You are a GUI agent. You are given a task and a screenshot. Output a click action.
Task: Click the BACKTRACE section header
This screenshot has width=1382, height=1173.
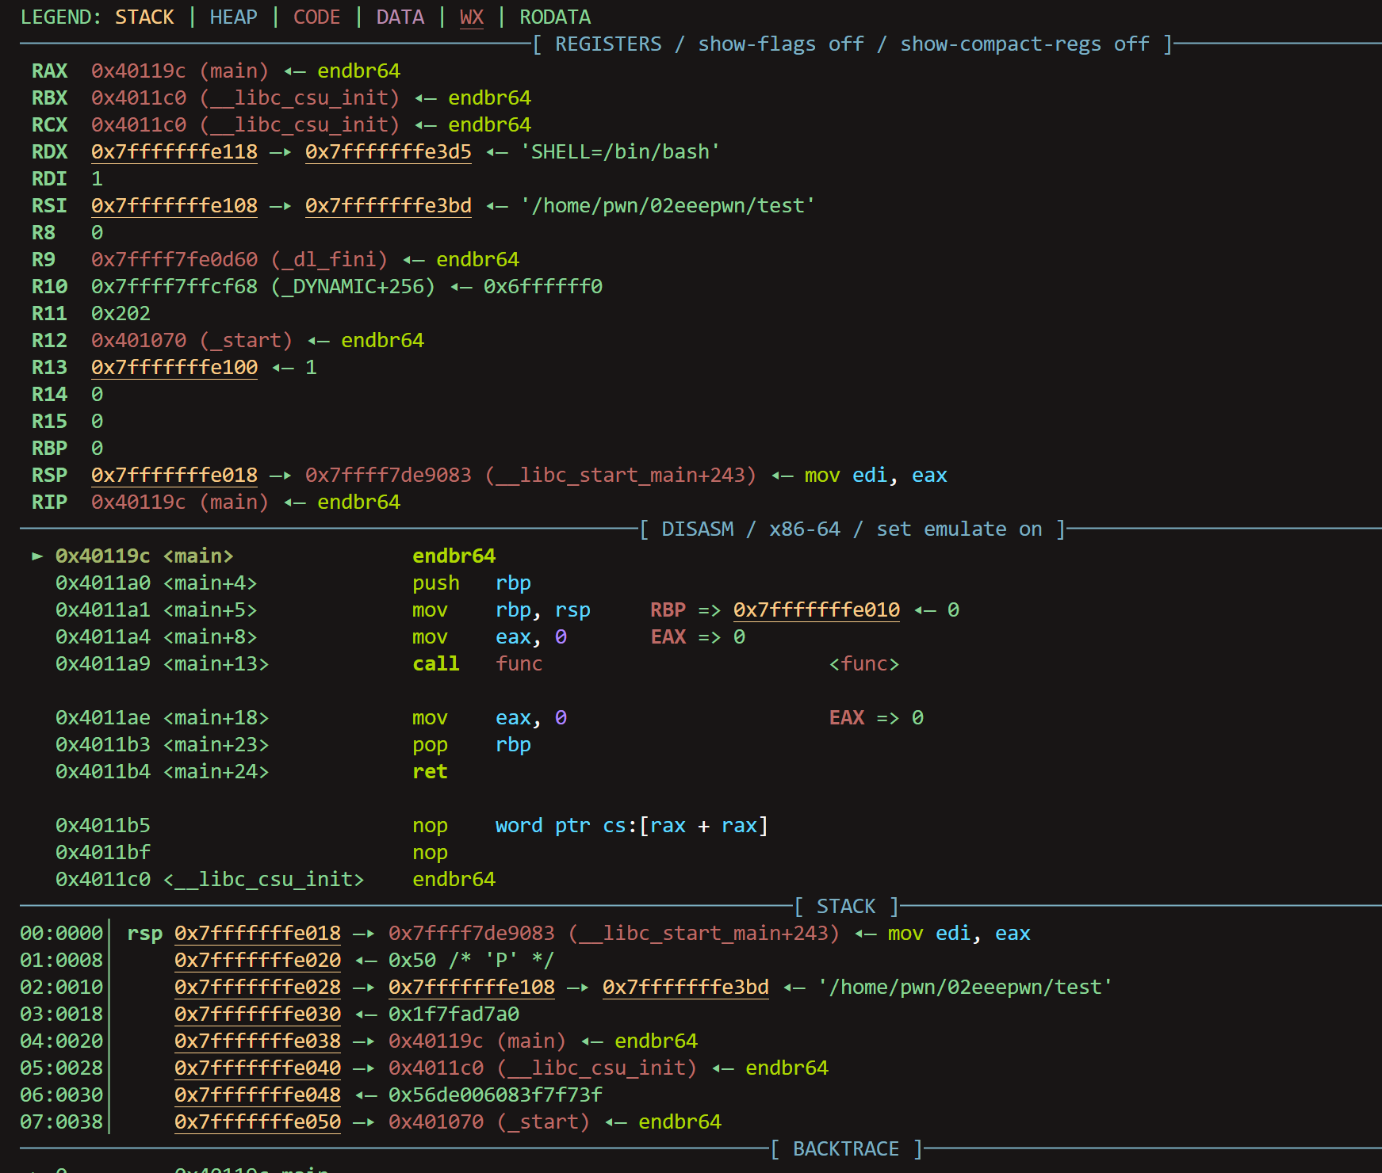pos(846,1148)
